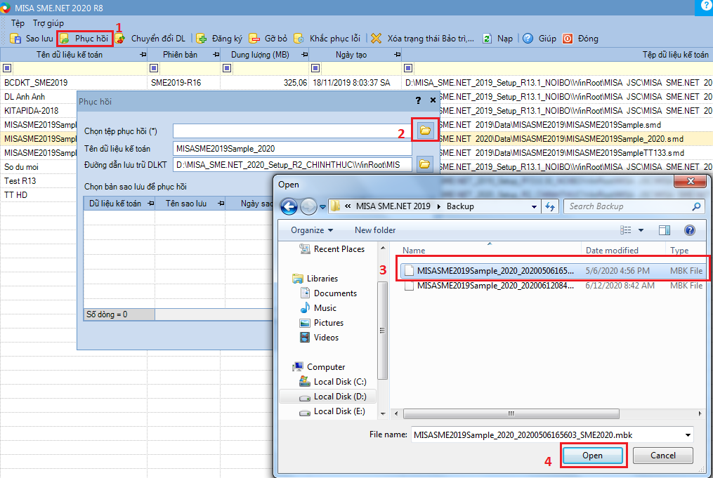
Task: Select Computer in navigation pane
Action: coord(319,367)
